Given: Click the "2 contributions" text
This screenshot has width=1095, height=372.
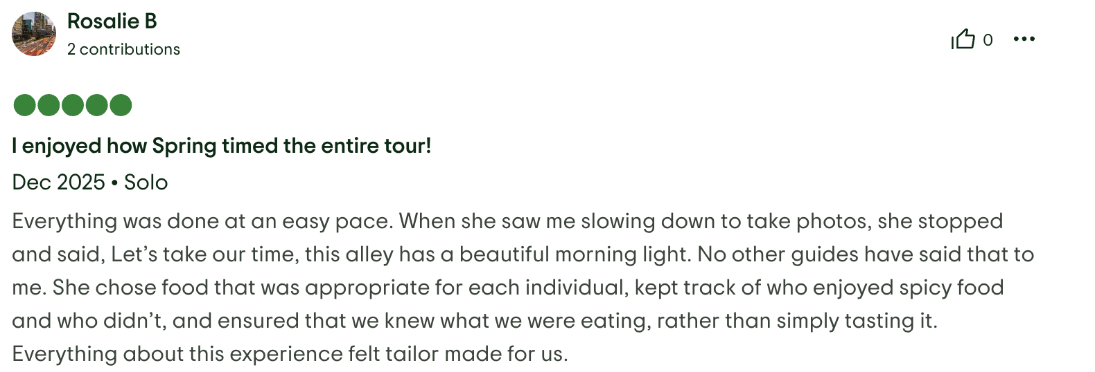Looking at the screenshot, I should point(123,50).
